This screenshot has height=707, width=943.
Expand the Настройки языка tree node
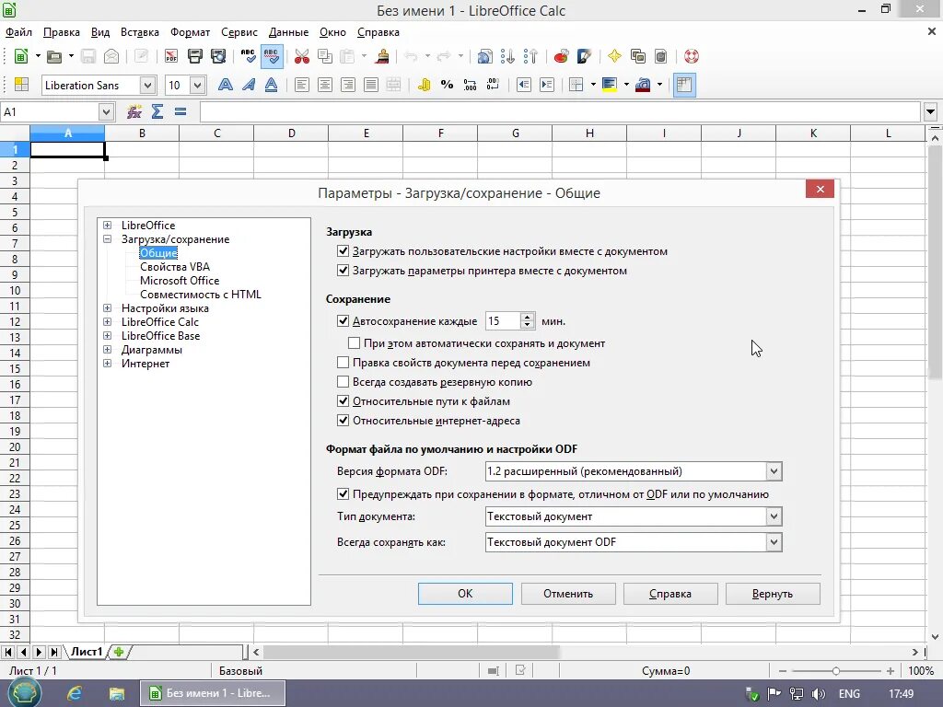[x=107, y=308]
